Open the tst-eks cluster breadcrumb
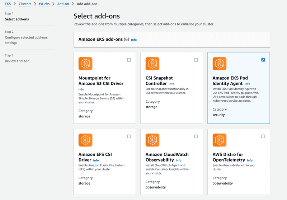This screenshot has width=287, height=200. pos(44,4)
